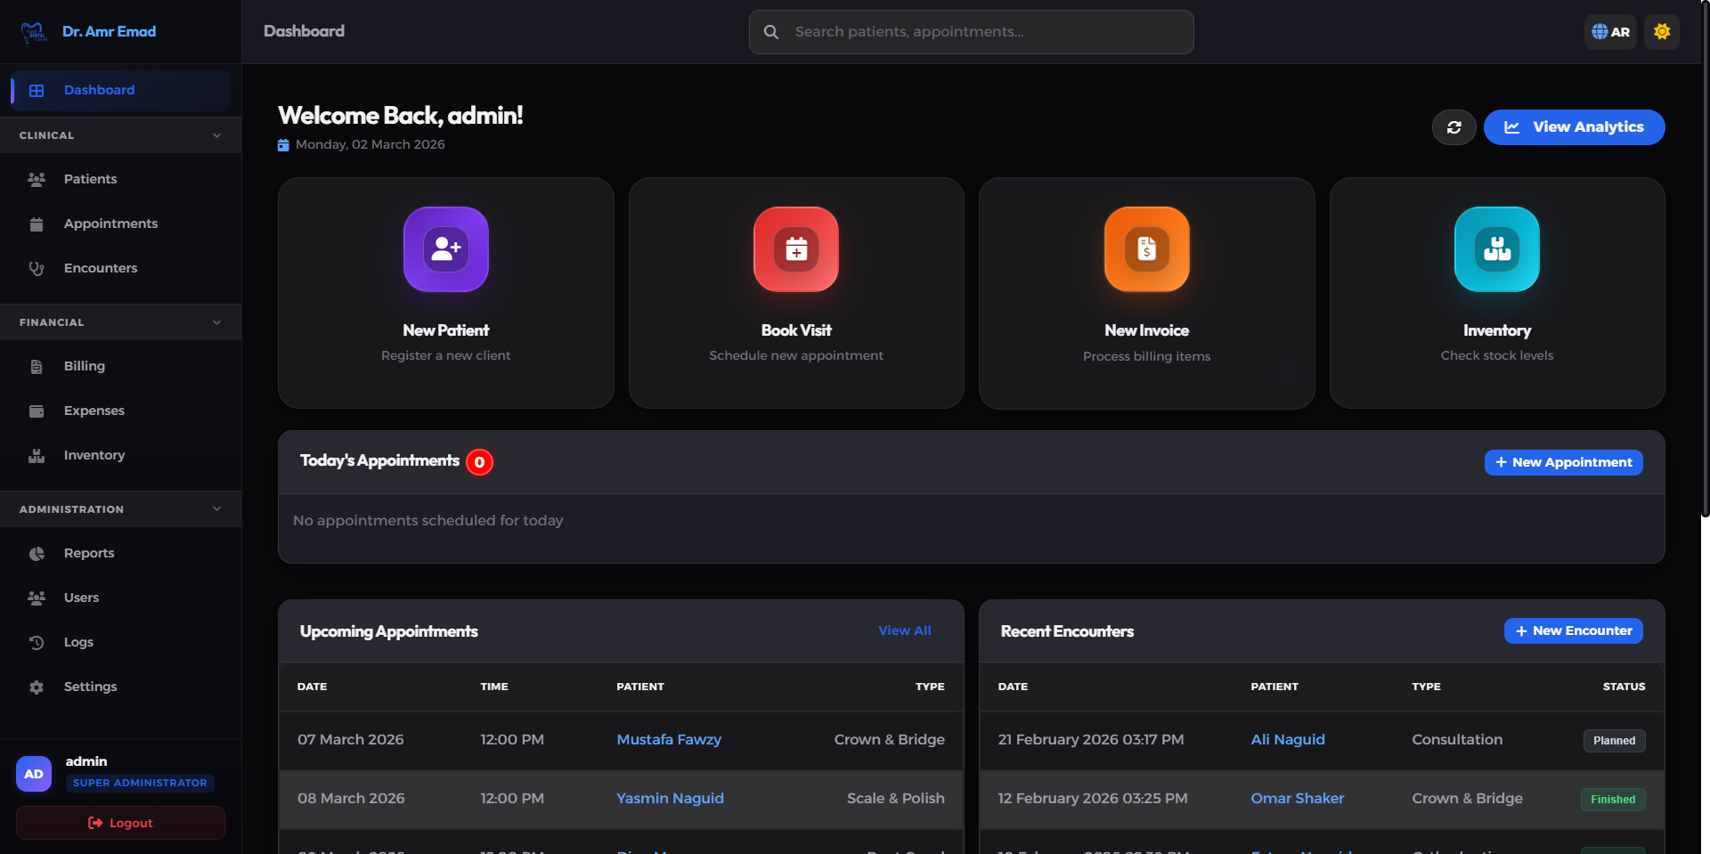Click the AD user avatar
This screenshot has width=1710, height=854.
[34, 774]
